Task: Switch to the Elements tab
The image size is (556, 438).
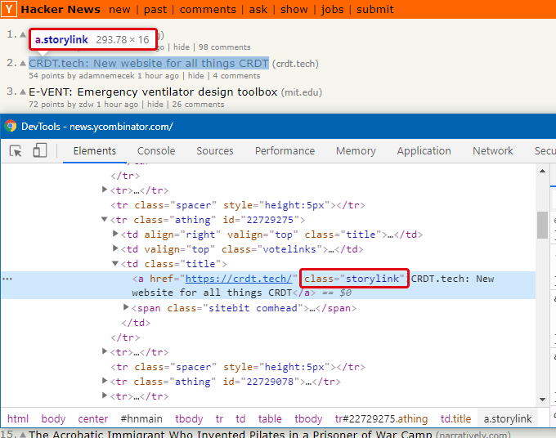Action: tap(95, 151)
